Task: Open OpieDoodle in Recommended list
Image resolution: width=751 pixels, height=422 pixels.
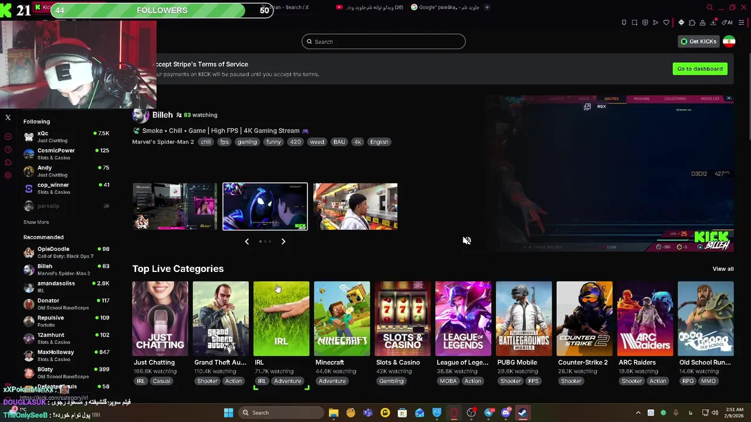Action: click(x=66, y=252)
